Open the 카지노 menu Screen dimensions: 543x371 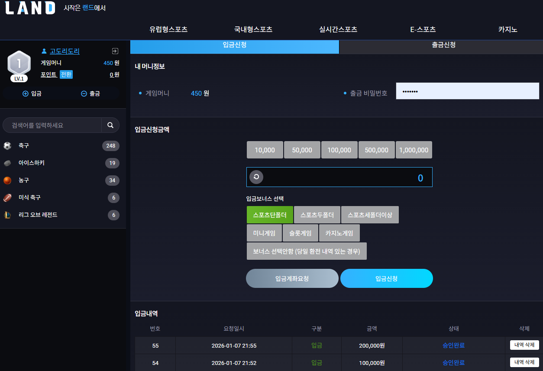point(507,29)
